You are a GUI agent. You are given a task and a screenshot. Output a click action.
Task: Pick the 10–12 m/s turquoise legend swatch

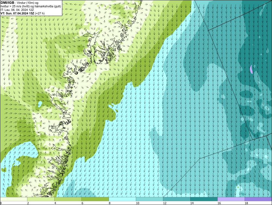coord(150,199)
